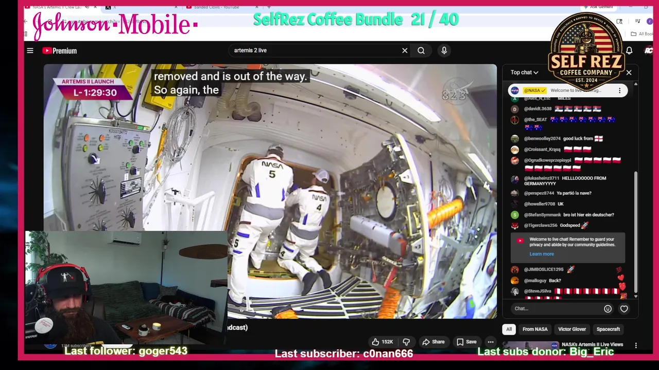Close the live chat panel

629,72
